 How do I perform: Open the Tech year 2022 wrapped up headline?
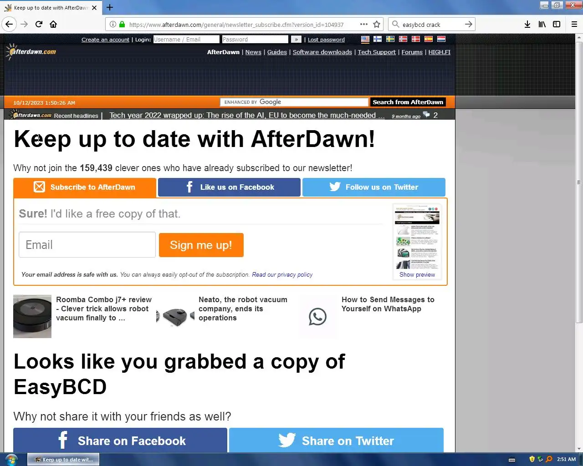click(247, 115)
